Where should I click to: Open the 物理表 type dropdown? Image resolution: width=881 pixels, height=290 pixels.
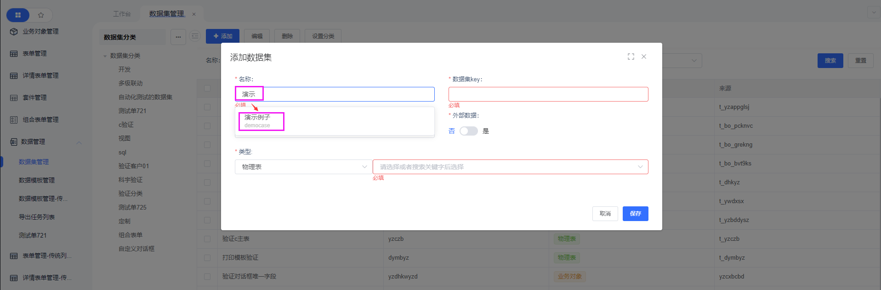click(x=303, y=167)
